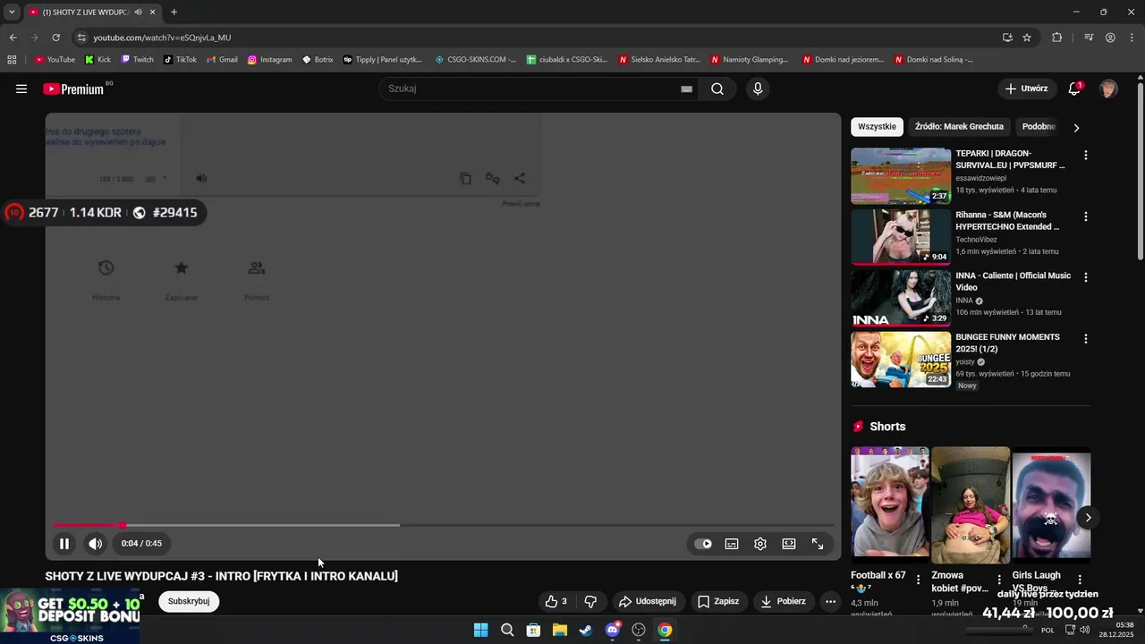Image resolution: width=1145 pixels, height=644 pixels.
Task: Click the search magnifier button
Action: [x=717, y=89]
